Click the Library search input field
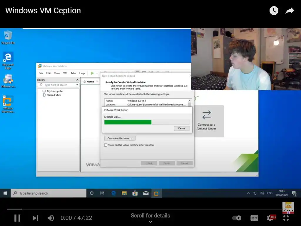The image size is (301, 226). point(58,85)
